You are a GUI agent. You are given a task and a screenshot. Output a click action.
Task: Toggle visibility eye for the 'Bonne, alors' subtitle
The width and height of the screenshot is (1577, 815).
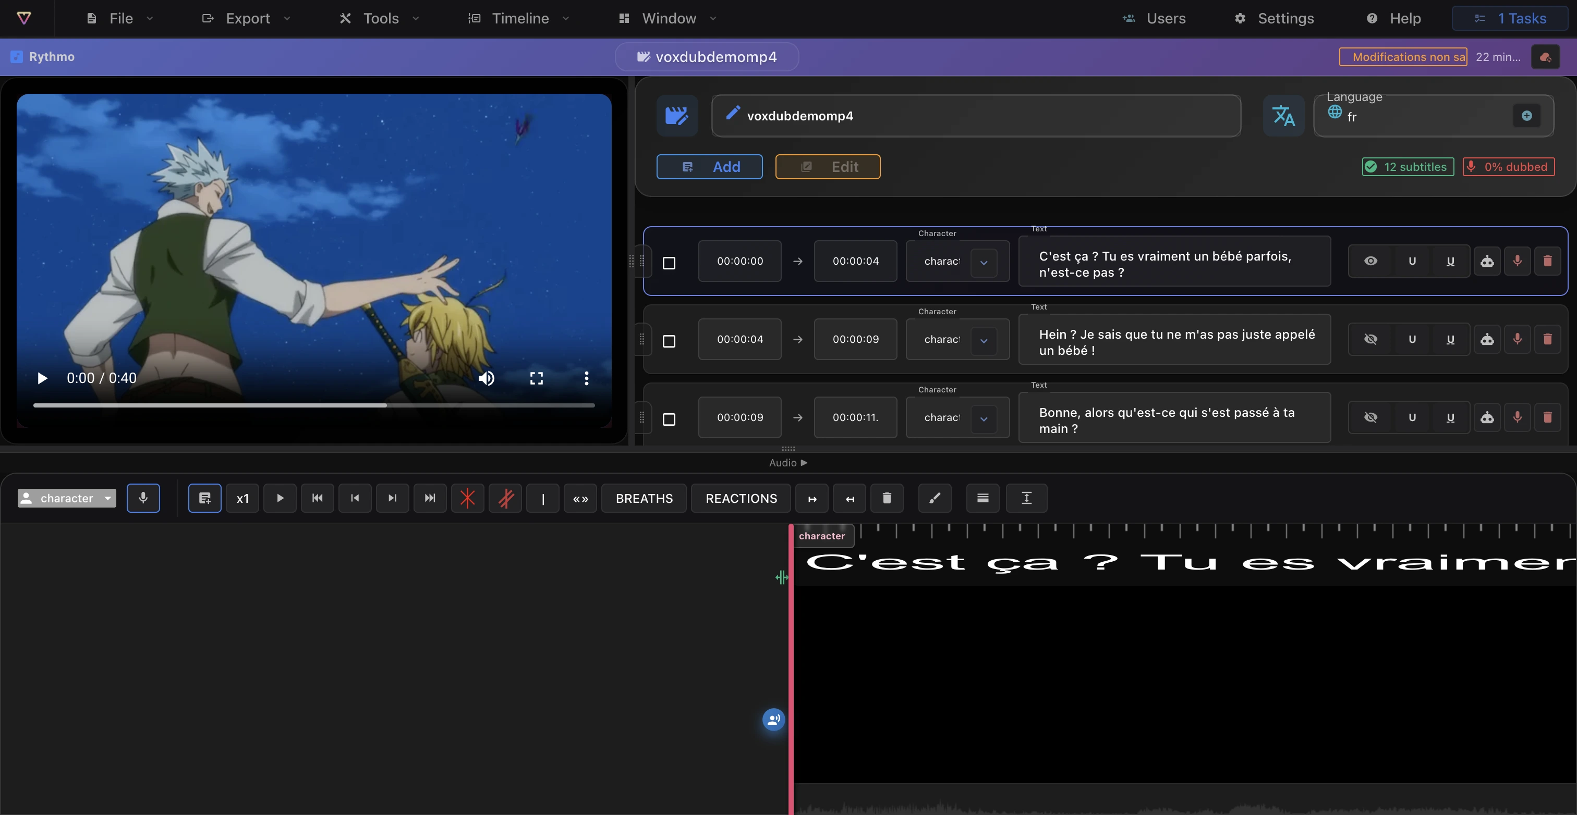pos(1370,417)
